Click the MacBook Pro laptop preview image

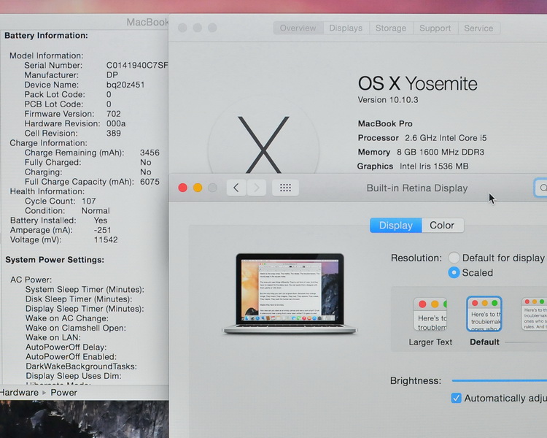pyautogui.click(x=290, y=293)
